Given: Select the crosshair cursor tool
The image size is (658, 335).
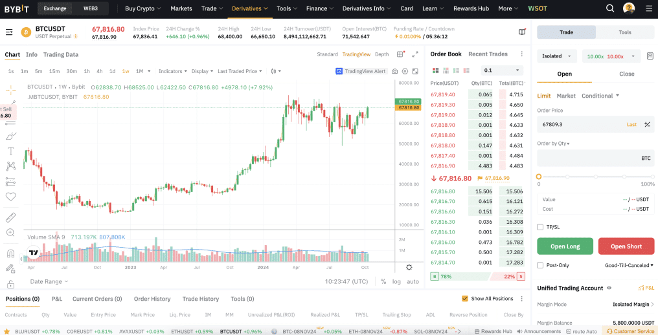Looking at the screenshot, I should click(x=10, y=89).
